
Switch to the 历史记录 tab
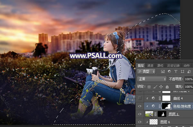(x=173, y=66)
